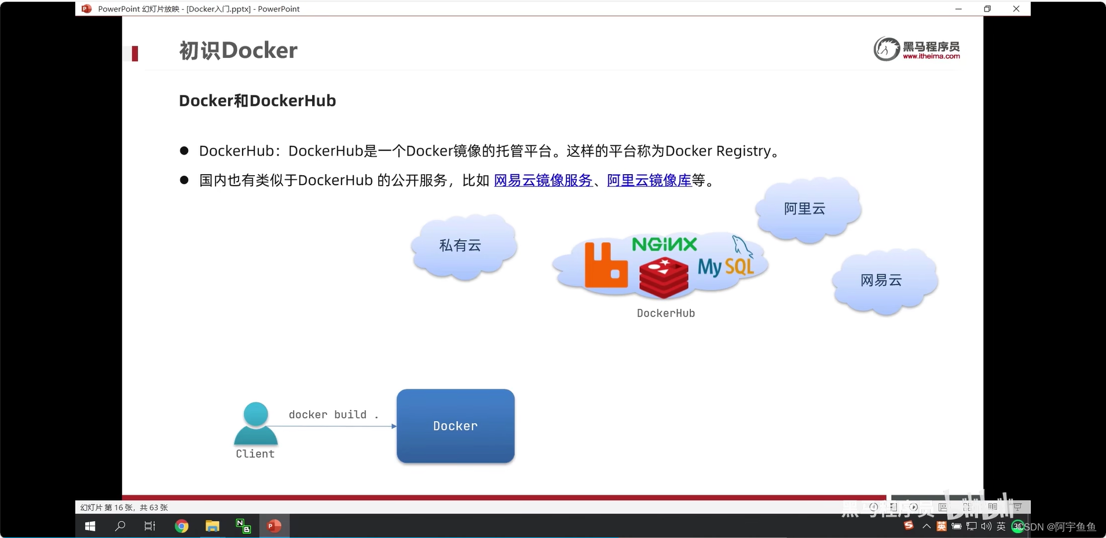Click the 网易云 cloud shape

[884, 281]
